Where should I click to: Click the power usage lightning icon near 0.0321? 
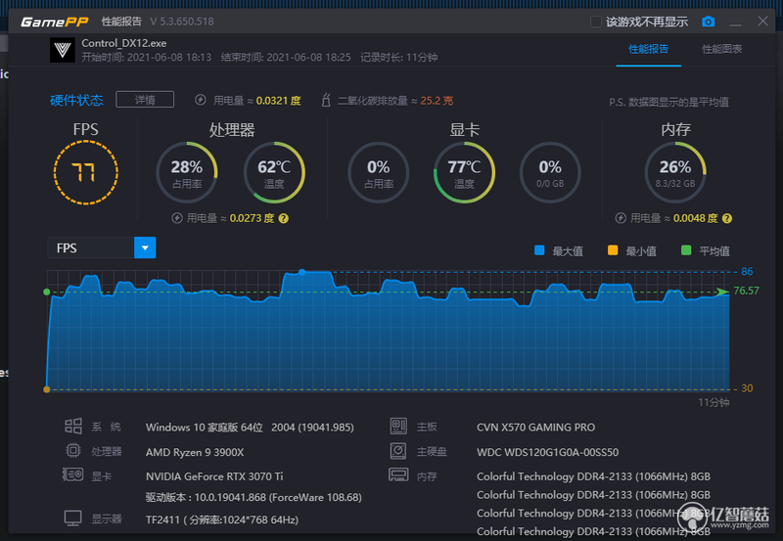[201, 100]
